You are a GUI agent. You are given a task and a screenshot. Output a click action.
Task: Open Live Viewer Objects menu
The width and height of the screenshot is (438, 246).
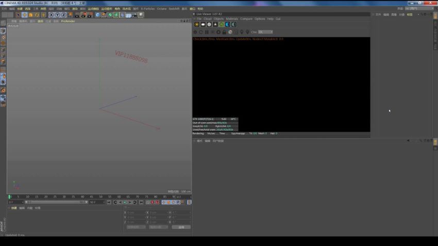click(x=218, y=19)
